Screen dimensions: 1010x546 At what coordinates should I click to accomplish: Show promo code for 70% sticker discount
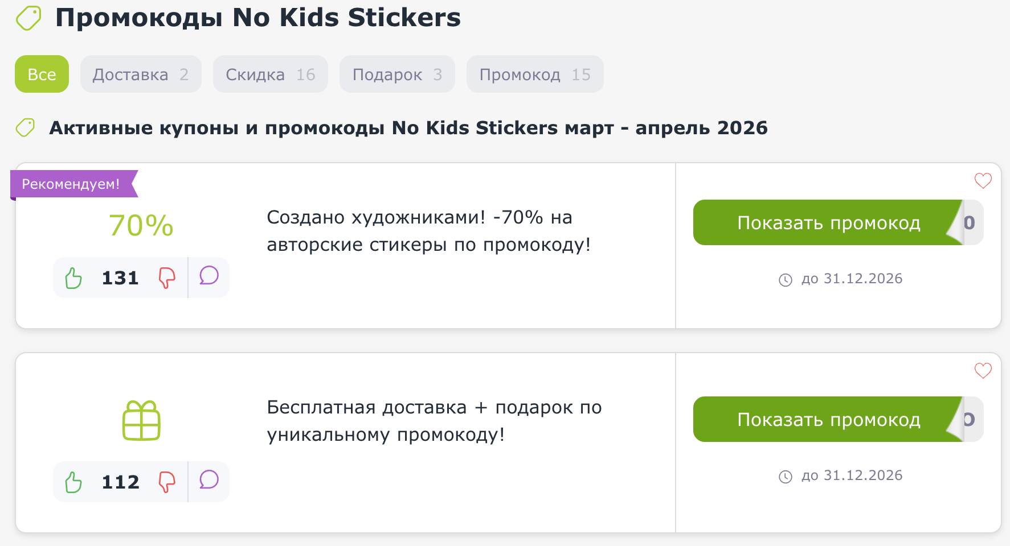point(828,223)
